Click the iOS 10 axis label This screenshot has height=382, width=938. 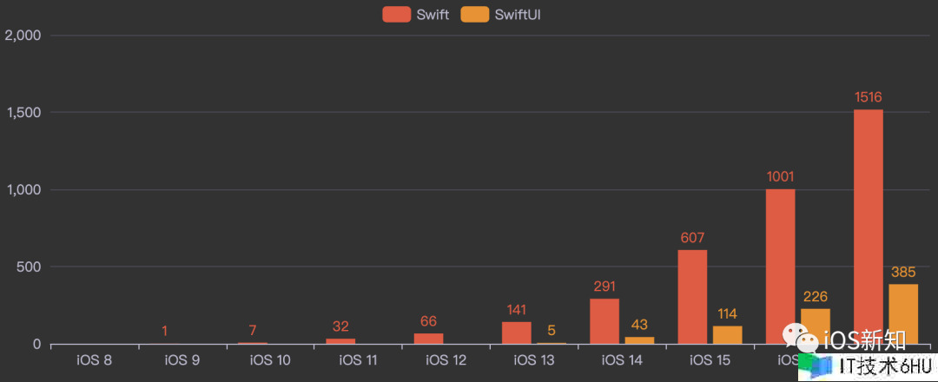pyautogui.click(x=269, y=359)
